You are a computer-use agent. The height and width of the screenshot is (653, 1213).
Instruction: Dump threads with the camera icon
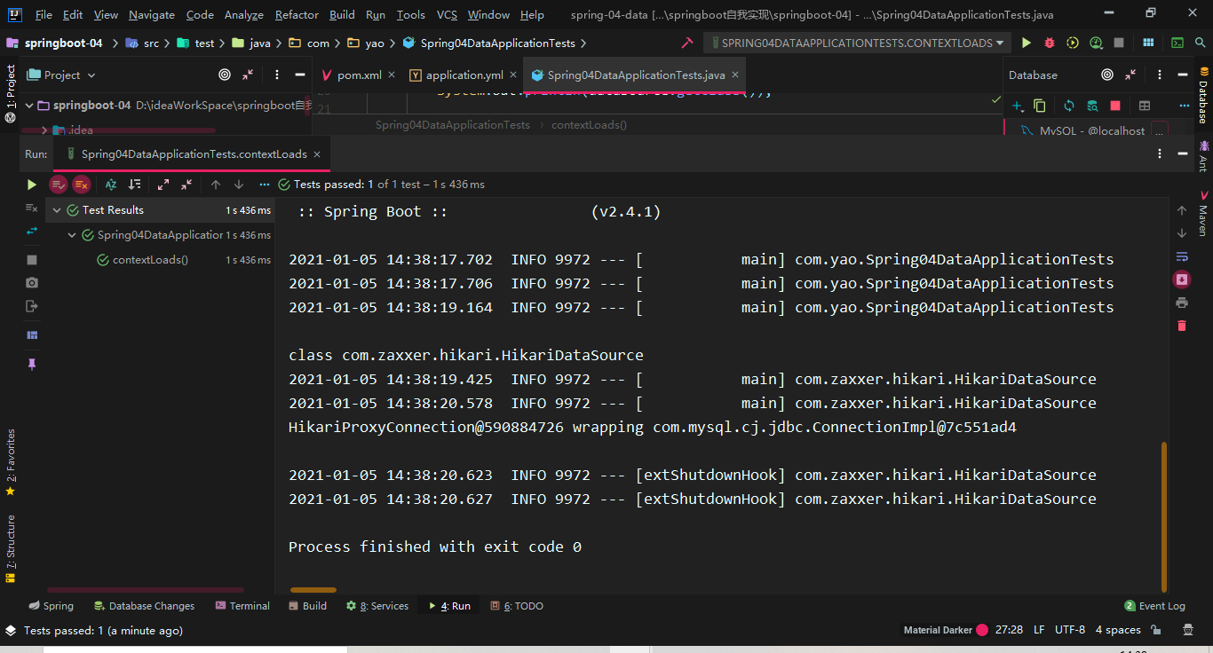32,282
